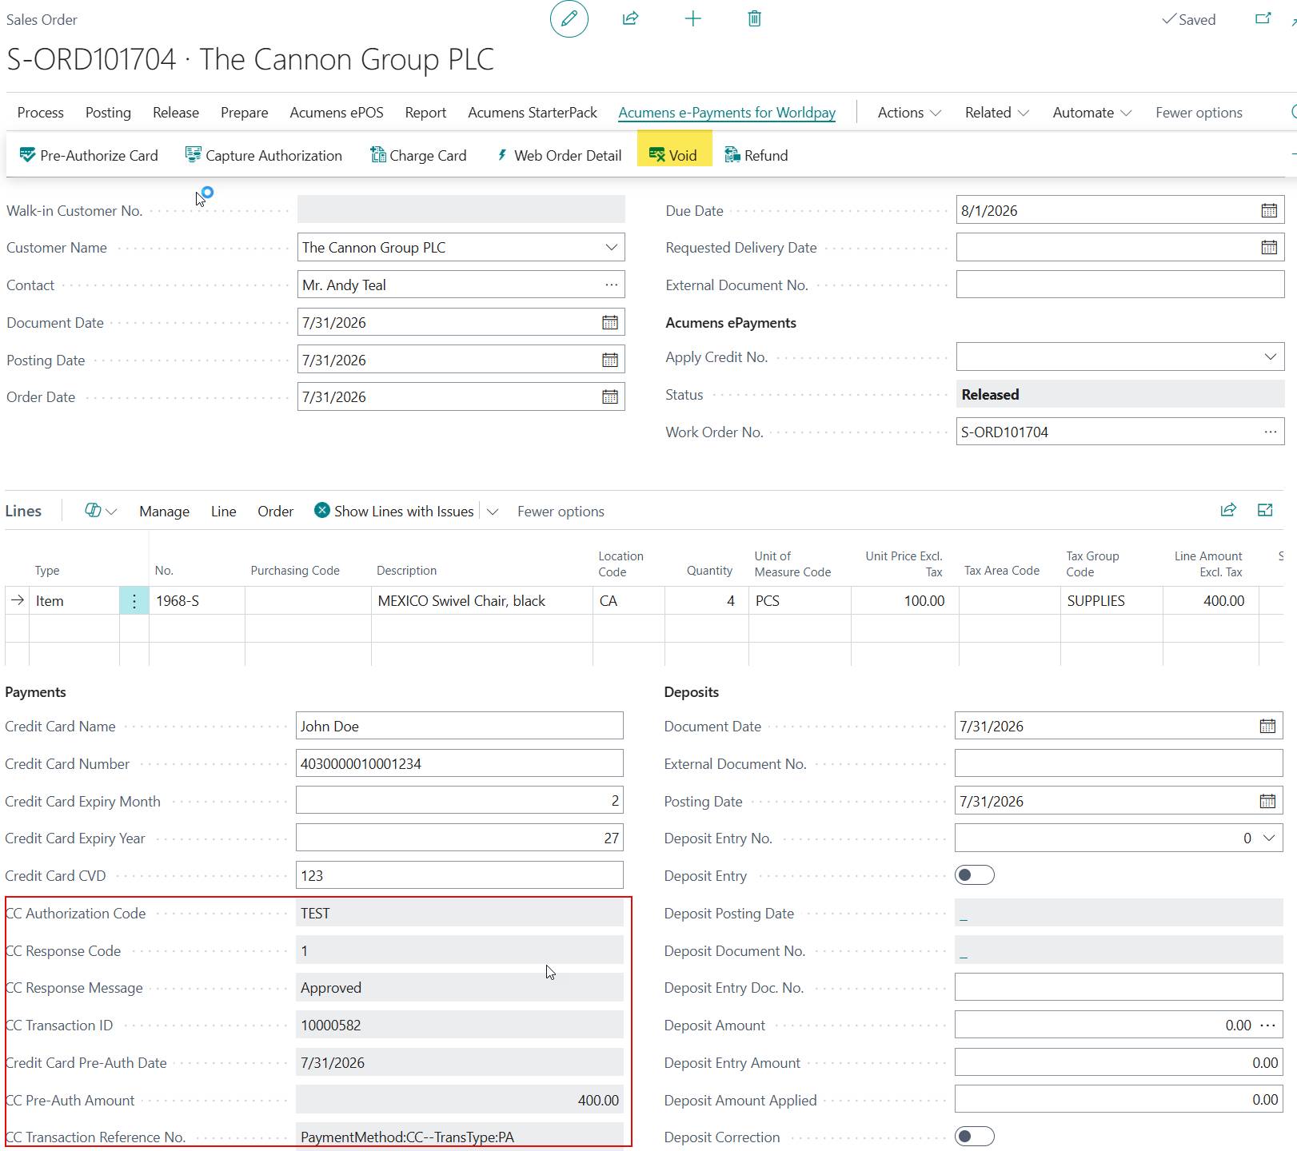The width and height of the screenshot is (1297, 1151).
Task: Click the edit pencil icon
Action: click(x=569, y=19)
